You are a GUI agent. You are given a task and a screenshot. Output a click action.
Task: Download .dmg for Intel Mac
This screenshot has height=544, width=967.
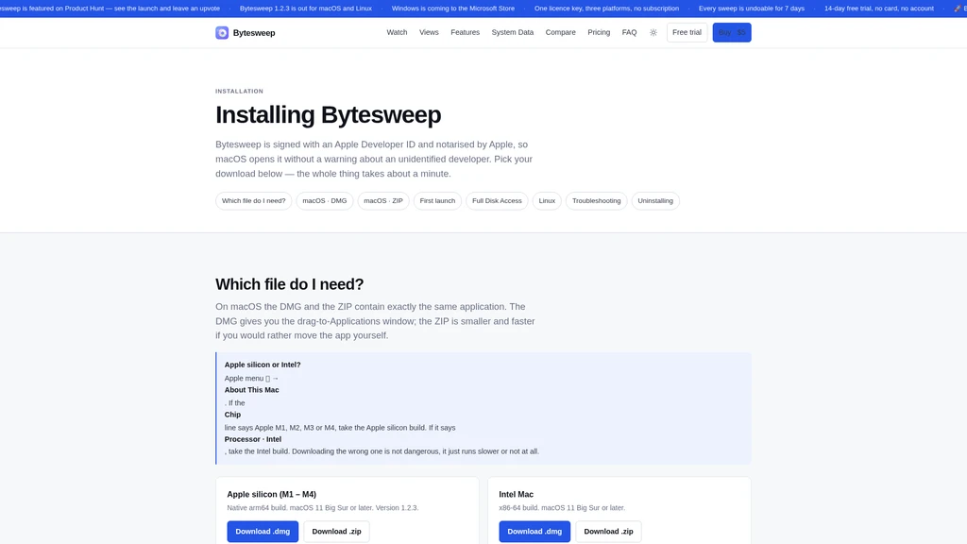[x=534, y=531]
